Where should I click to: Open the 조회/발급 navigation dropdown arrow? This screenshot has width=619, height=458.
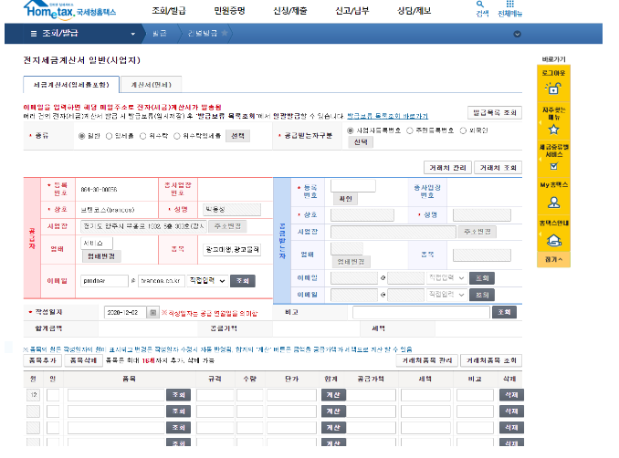click(133, 34)
